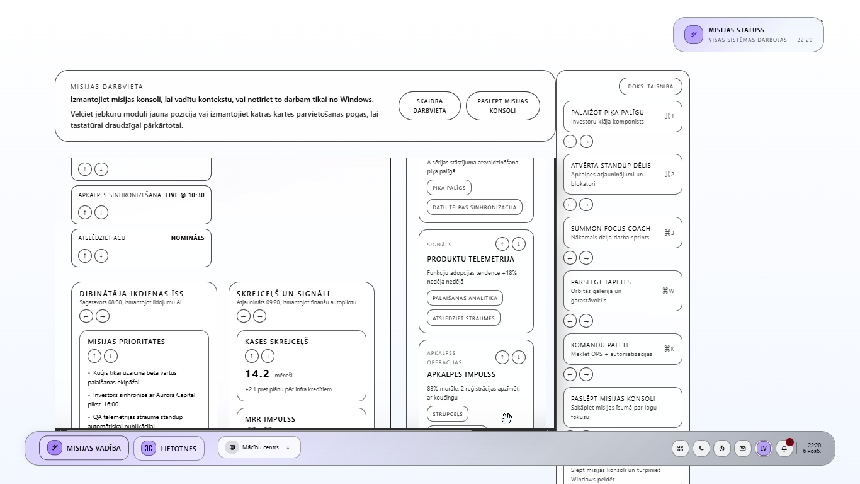860x484 pixels.
Task: Select the Palaišanas Analītika chip
Action: click(465, 298)
